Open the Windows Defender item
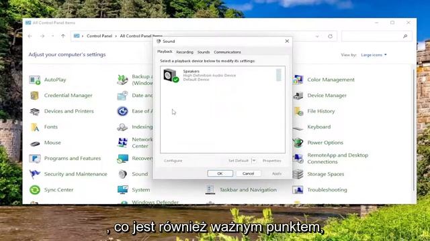Viewport: 430px width, 241px height. point(155,202)
